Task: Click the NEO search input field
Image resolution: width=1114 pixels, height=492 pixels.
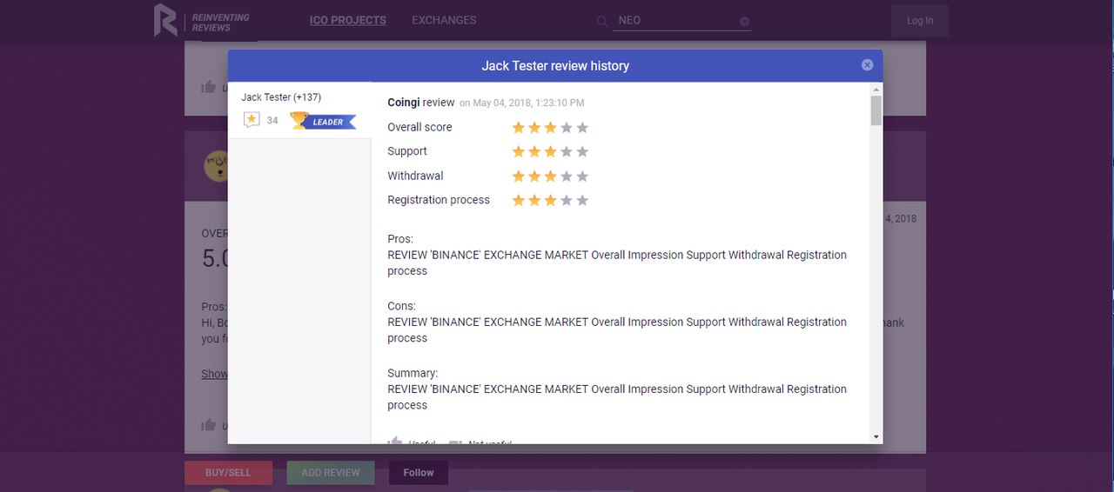Action: (x=674, y=21)
